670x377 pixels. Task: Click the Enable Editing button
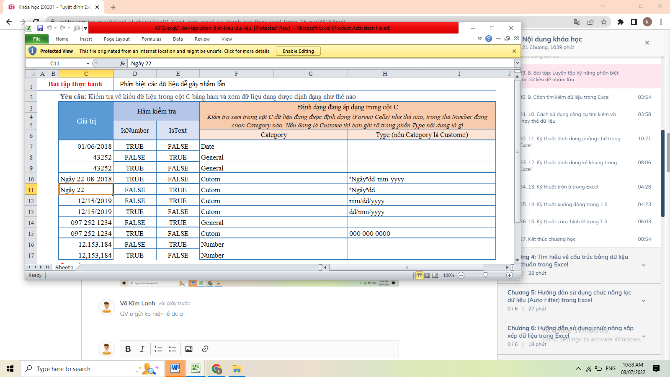[298, 51]
